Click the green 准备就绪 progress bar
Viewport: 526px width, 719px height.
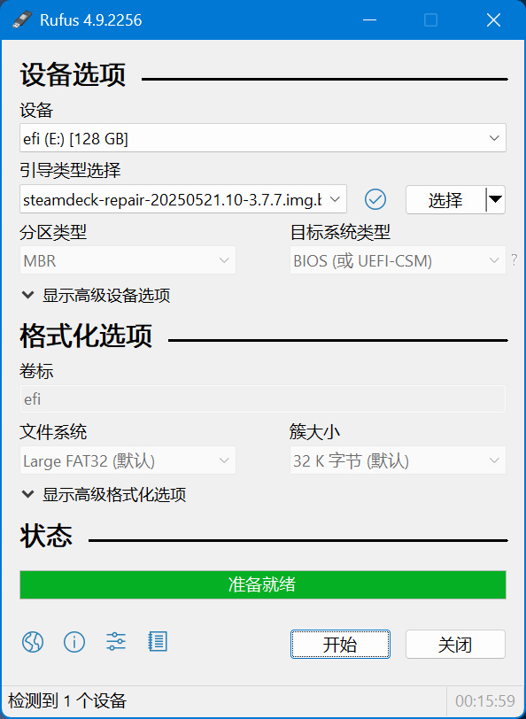click(263, 584)
